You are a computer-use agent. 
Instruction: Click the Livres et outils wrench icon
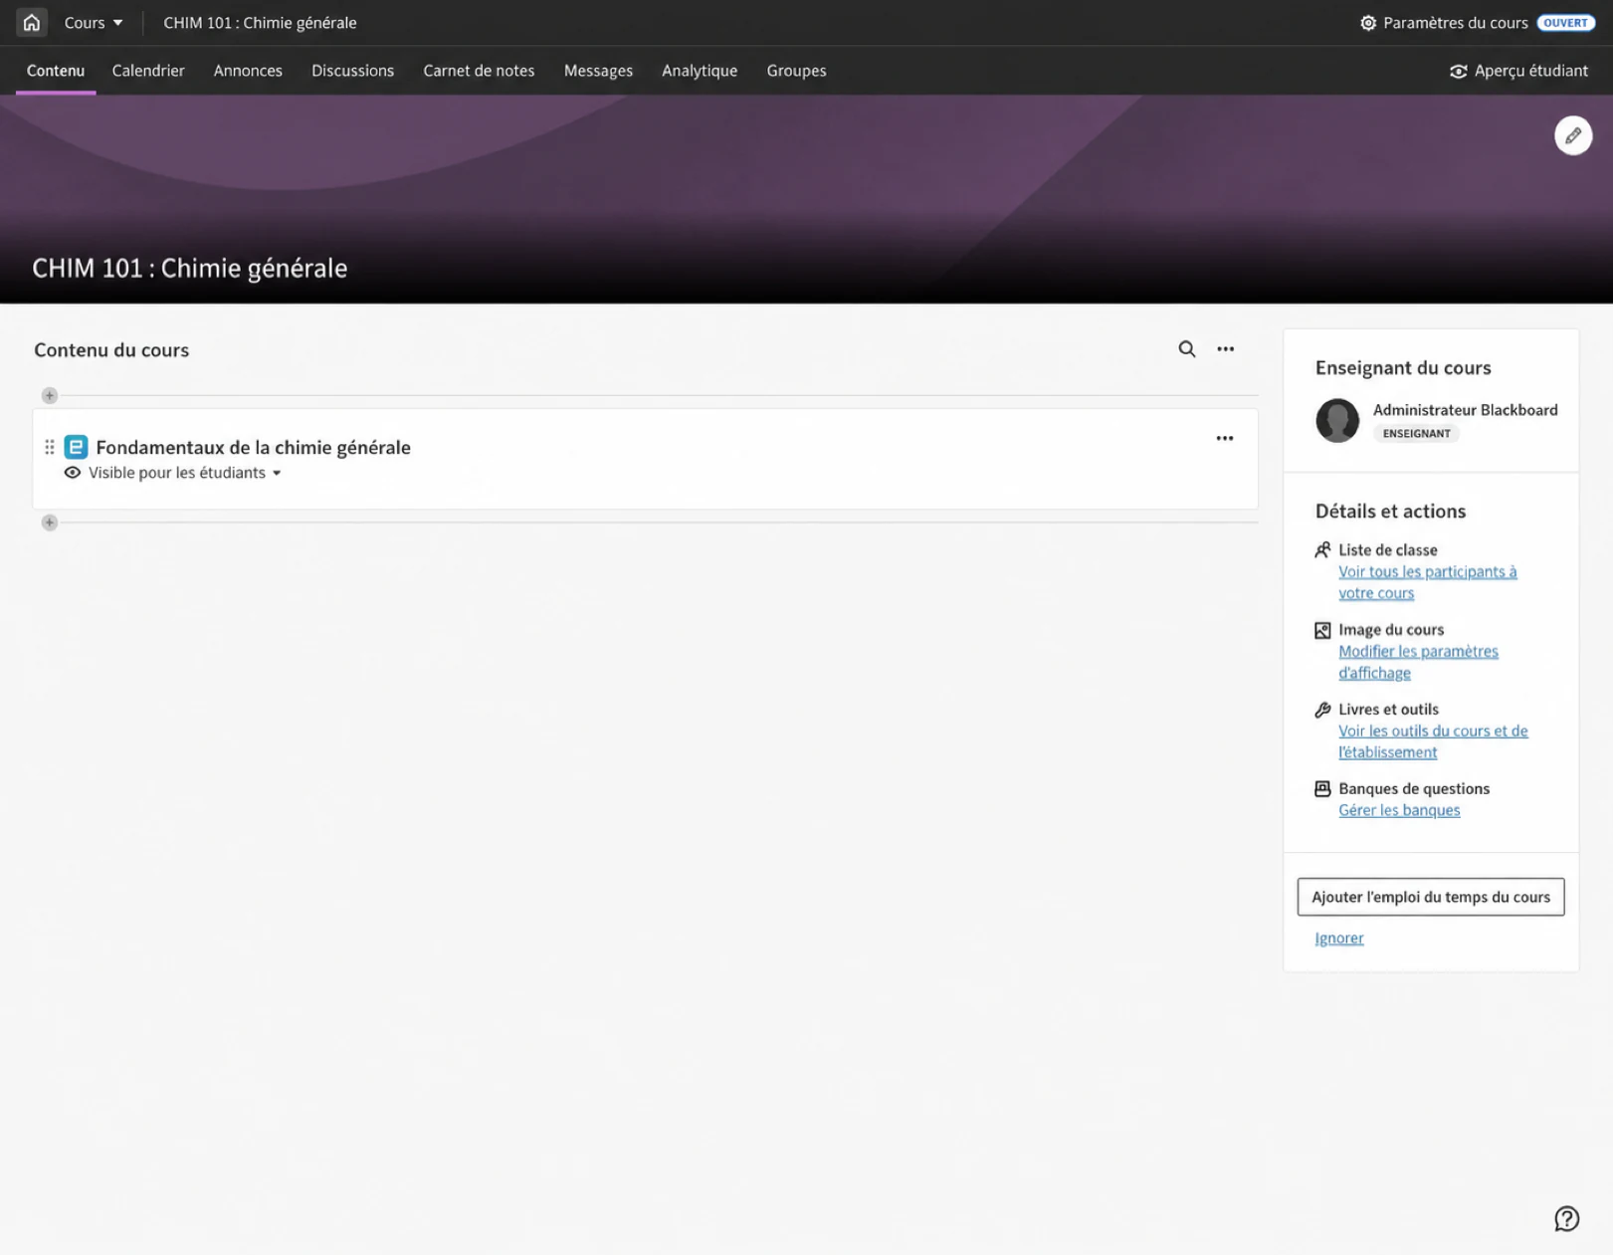[x=1322, y=710]
